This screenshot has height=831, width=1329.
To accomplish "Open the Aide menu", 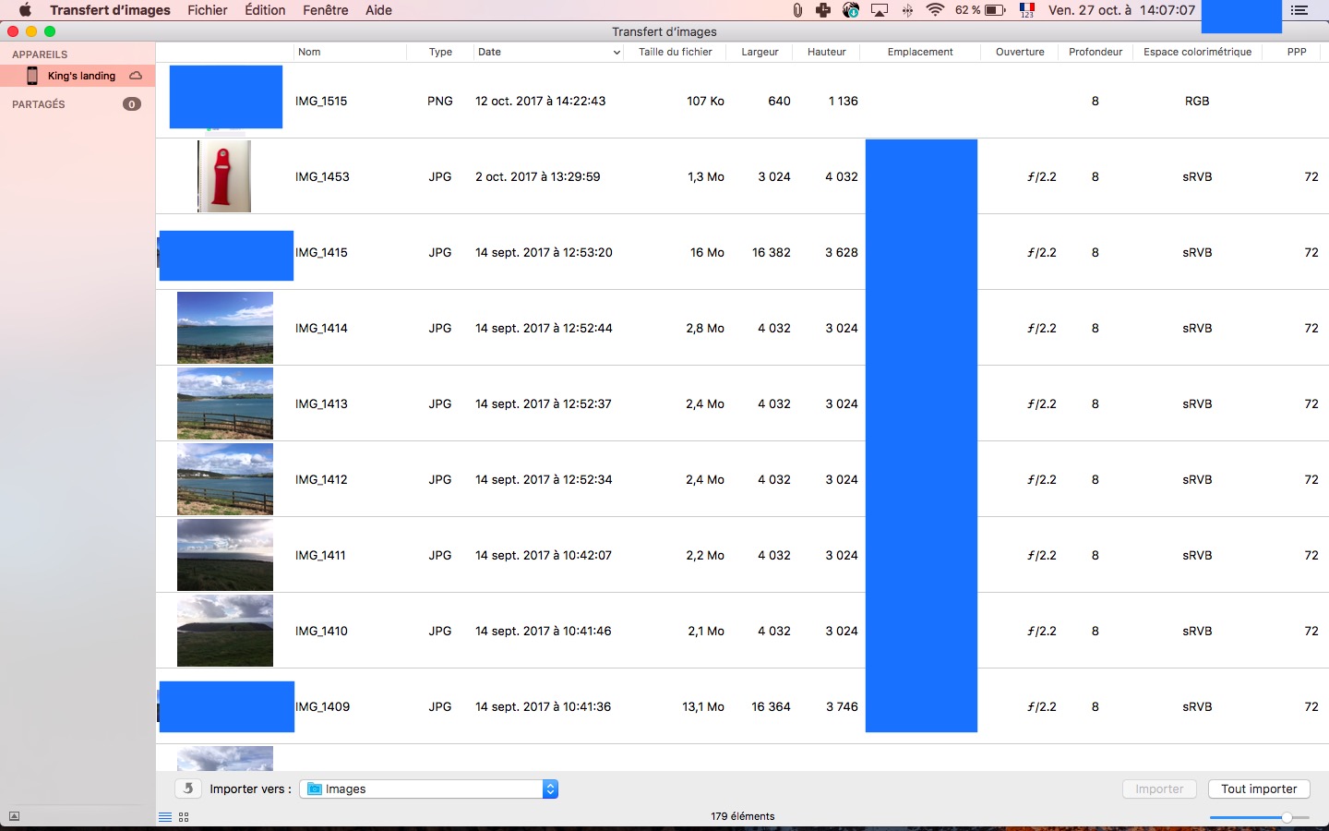I will click(378, 10).
